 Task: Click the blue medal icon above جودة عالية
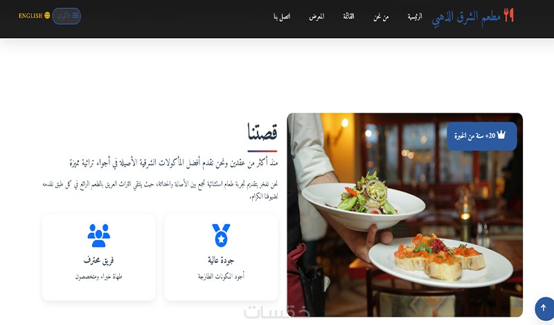coord(221,235)
